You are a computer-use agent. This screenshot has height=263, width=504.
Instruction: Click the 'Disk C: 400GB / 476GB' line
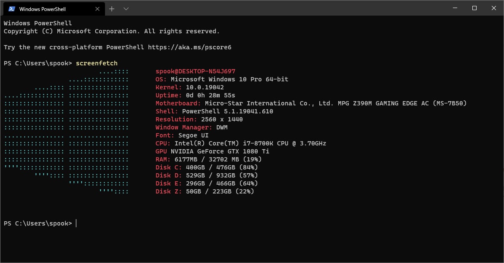(x=207, y=168)
